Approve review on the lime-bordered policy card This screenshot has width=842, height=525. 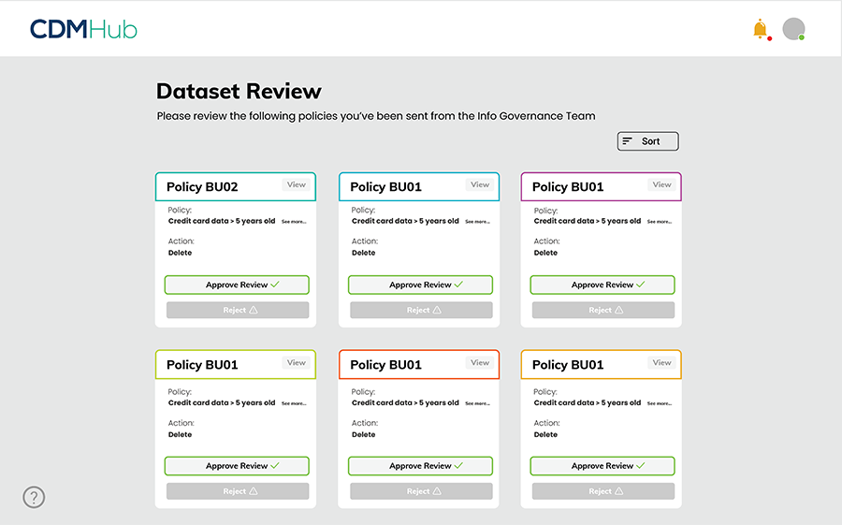tap(237, 466)
